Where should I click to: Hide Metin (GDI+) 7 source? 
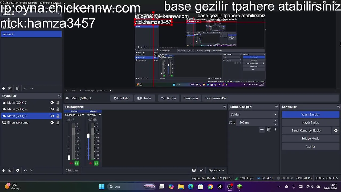pyautogui.click(x=52, y=103)
